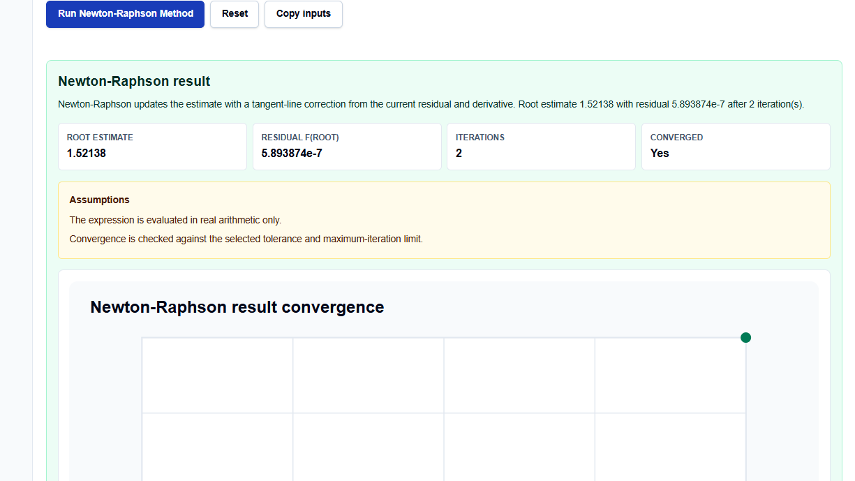Image resolution: width=855 pixels, height=481 pixels.
Task: Click the iterations value 2
Action: [x=459, y=153]
